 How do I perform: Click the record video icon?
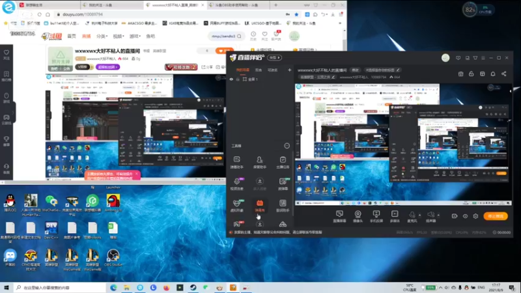tap(454, 216)
